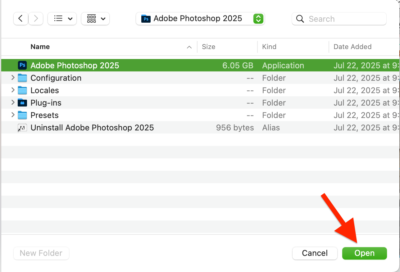Image resolution: width=400 pixels, height=272 pixels.
Task: Expand the Presets folder
Action: point(13,115)
